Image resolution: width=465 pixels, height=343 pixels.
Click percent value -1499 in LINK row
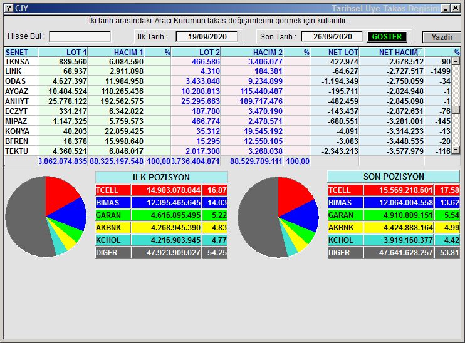[x=441, y=71]
